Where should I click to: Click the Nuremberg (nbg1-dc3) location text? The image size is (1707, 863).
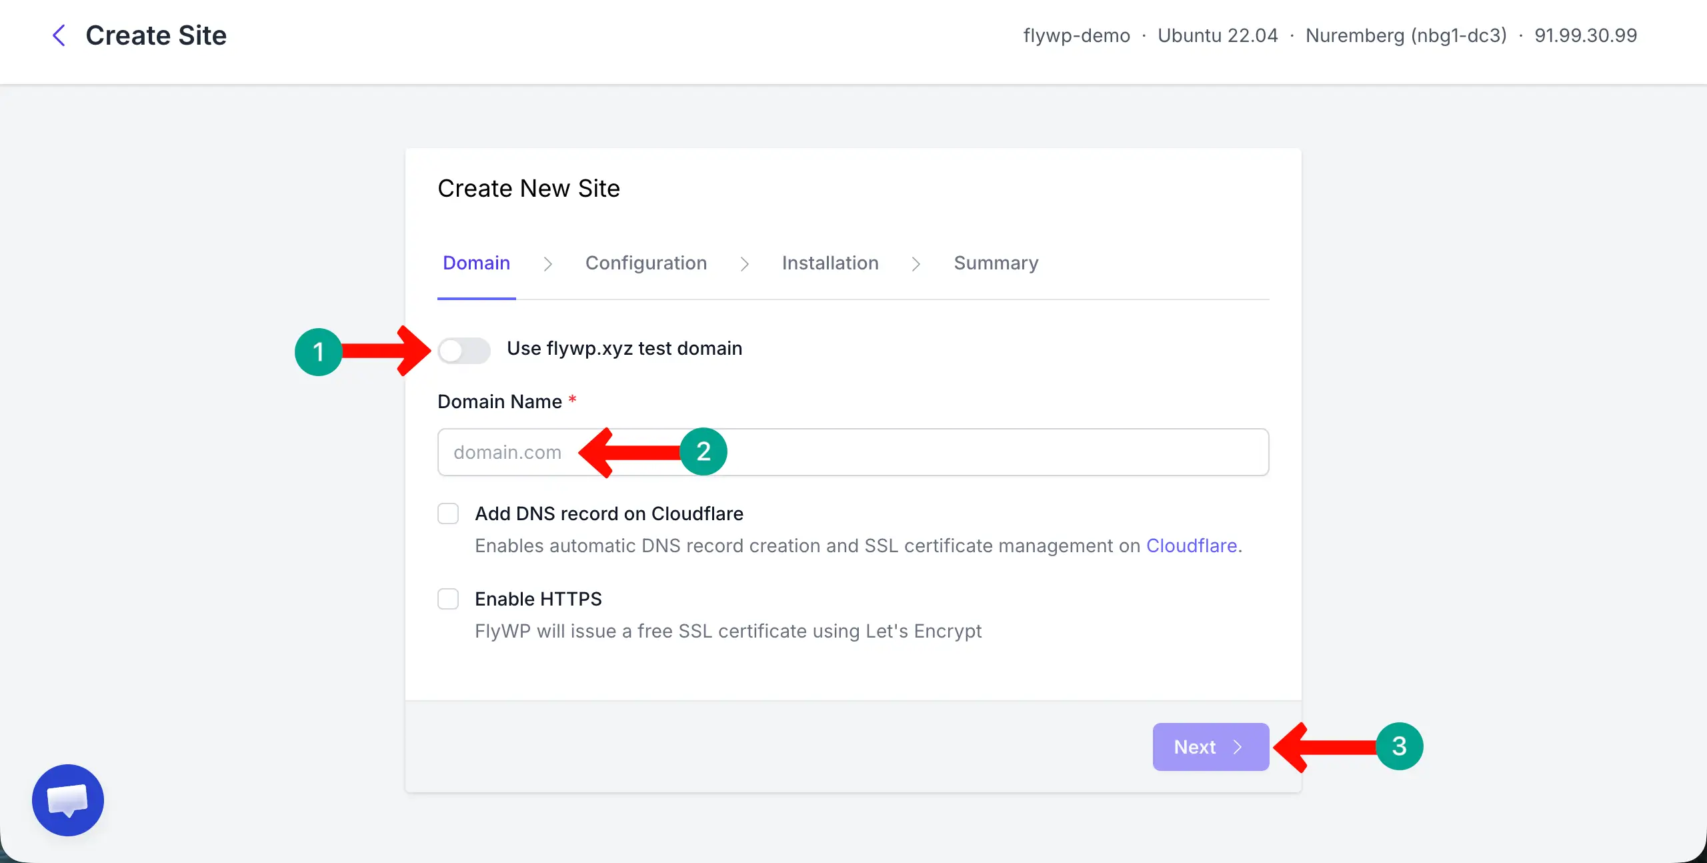point(1406,35)
